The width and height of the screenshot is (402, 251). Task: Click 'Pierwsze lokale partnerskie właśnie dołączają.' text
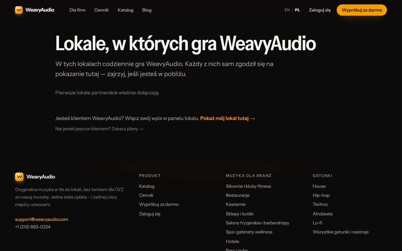pyautogui.click(x=107, y=93)
